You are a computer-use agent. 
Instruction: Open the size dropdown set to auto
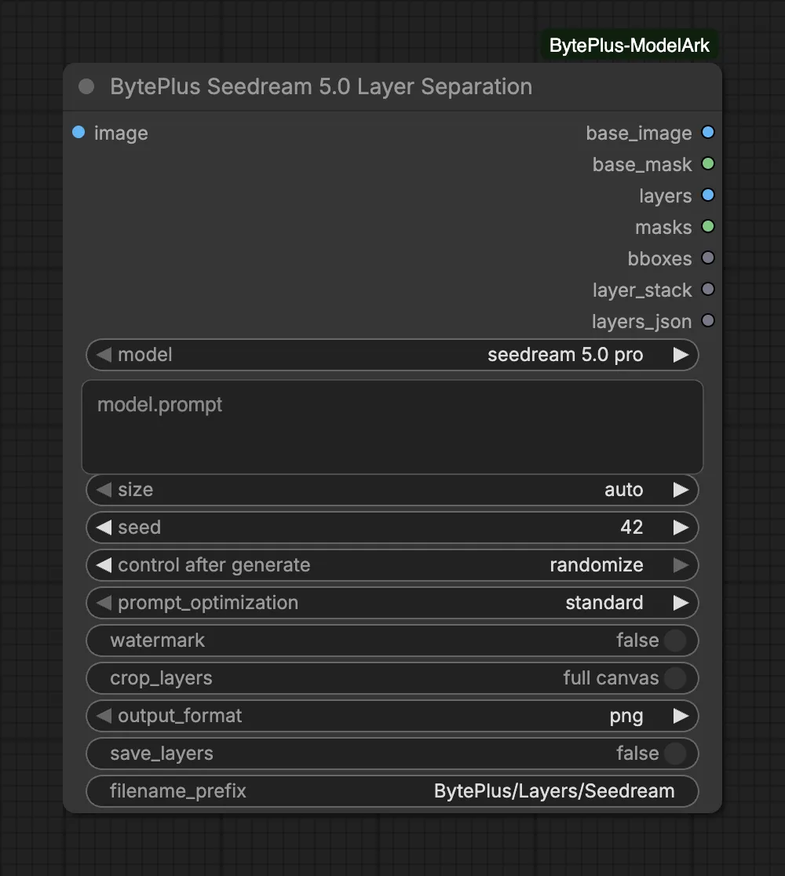point(392,490)
